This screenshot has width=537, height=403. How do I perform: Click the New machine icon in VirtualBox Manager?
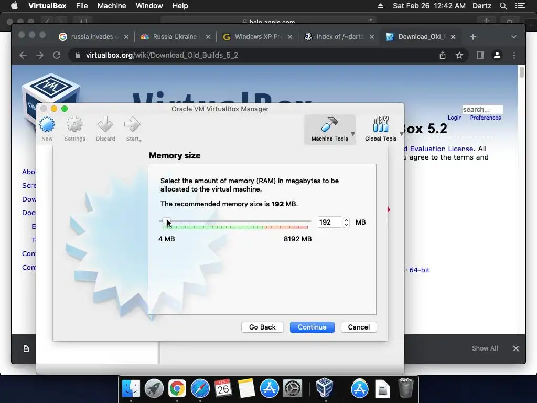47,125
